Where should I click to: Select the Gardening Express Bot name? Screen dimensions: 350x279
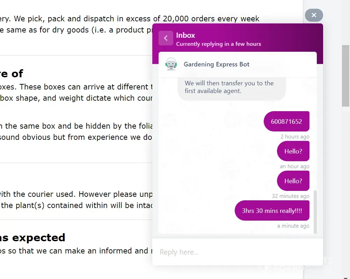217,64
